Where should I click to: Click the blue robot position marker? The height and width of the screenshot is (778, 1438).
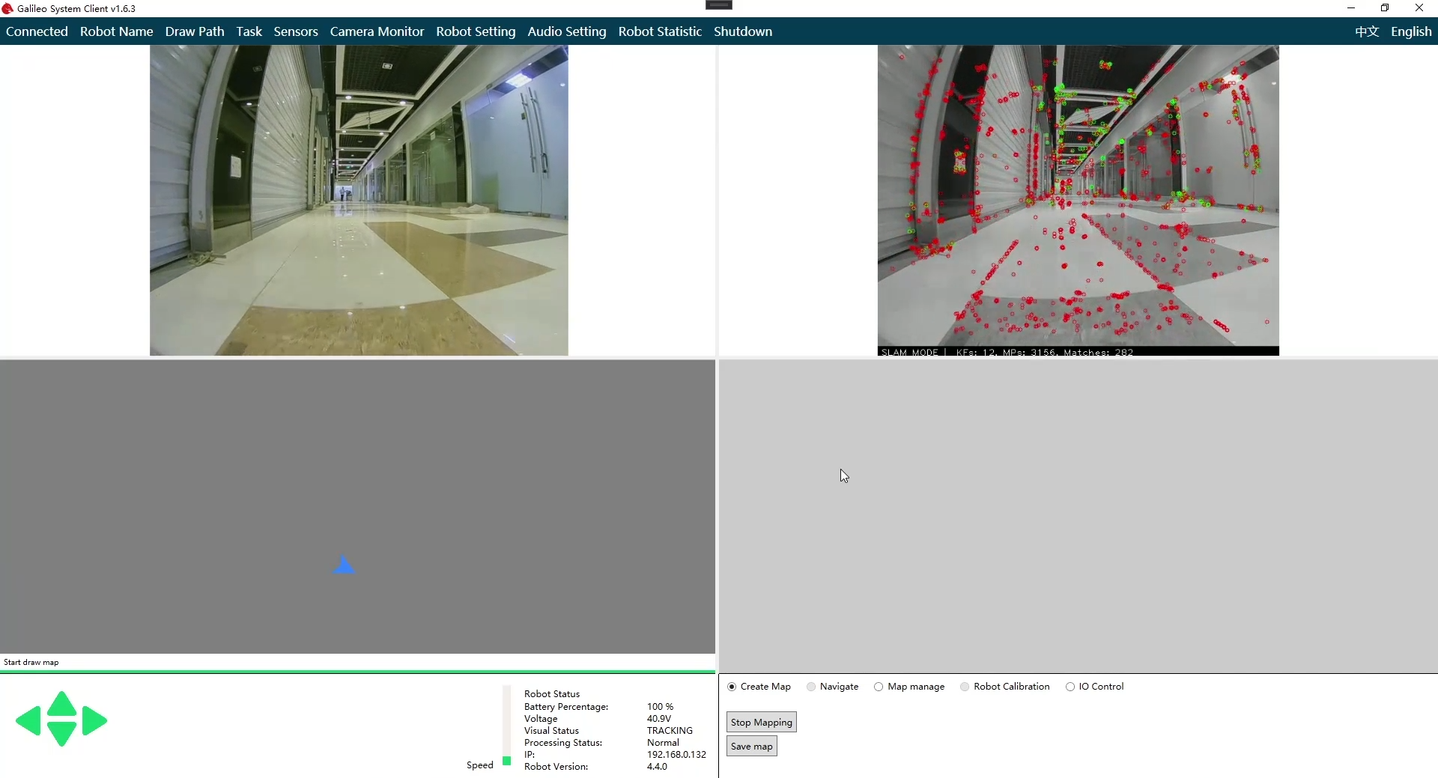click(x=344, y=565)
